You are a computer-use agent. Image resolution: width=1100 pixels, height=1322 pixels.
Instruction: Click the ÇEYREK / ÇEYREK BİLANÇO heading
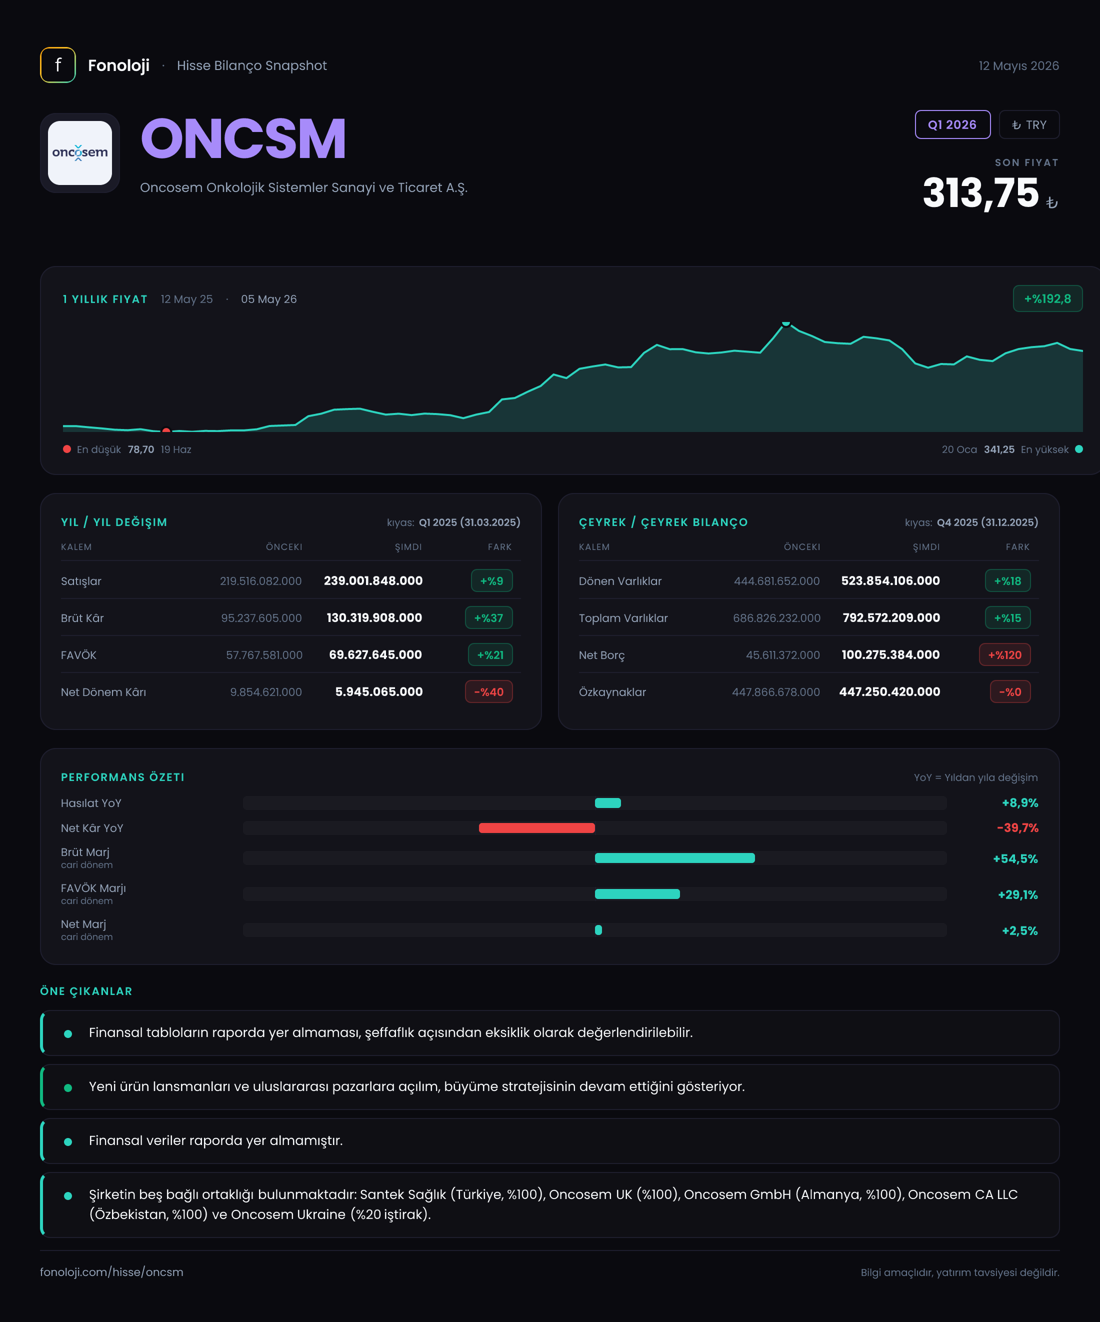click(663, 522)
